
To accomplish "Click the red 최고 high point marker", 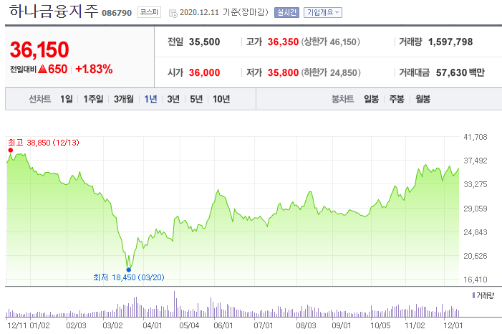I will click(x=11, y=151).
